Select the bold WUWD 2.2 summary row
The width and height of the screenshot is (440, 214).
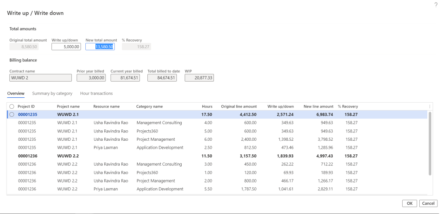pyautogui.click(x=68, y=156)
